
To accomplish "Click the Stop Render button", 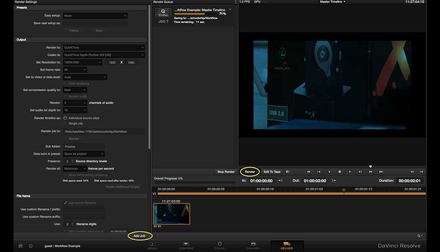I will (x=226, y=171).
